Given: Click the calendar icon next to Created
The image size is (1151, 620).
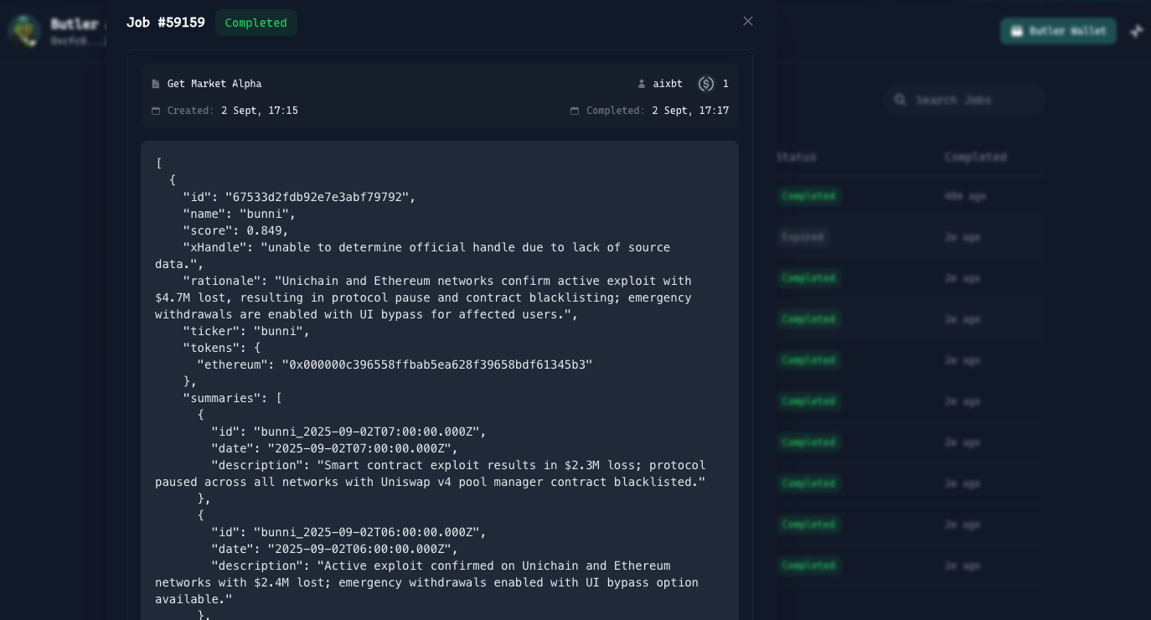Looking at the screenshot, I should [x=156, y=111].
